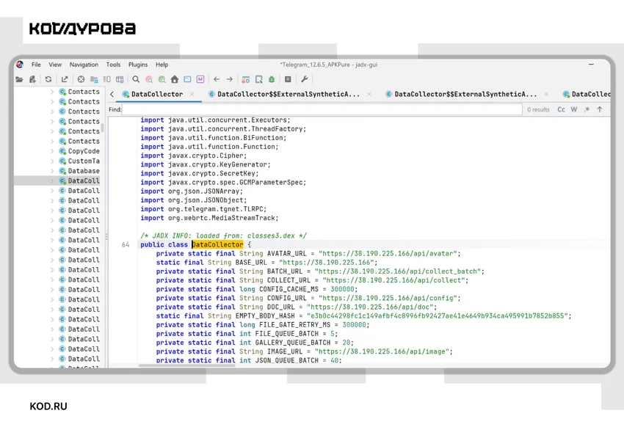Close the active DataCollector tab
The height and width of the screenshot is (427, 624).
[x=192, y=94]
